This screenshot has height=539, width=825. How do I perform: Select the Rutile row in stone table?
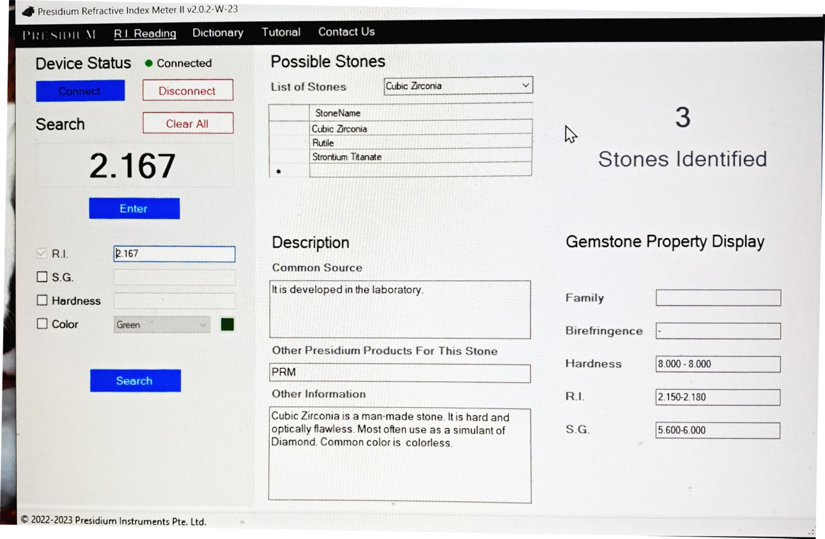[x=401, y=142]
